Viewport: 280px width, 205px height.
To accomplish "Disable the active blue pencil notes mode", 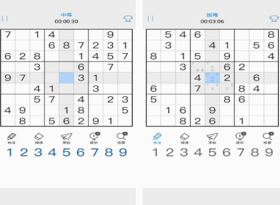I will pos(157,138).
